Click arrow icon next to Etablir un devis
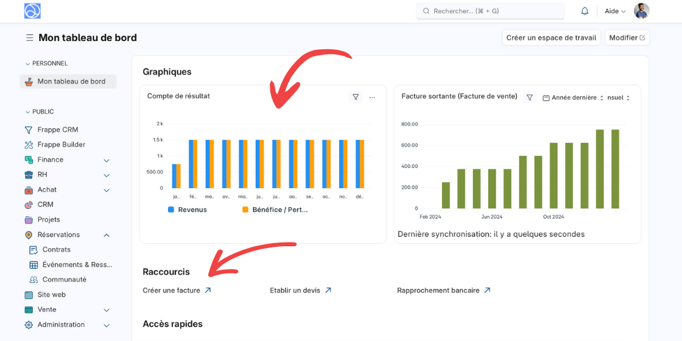 pyautogui.click(x=328, y=290)
